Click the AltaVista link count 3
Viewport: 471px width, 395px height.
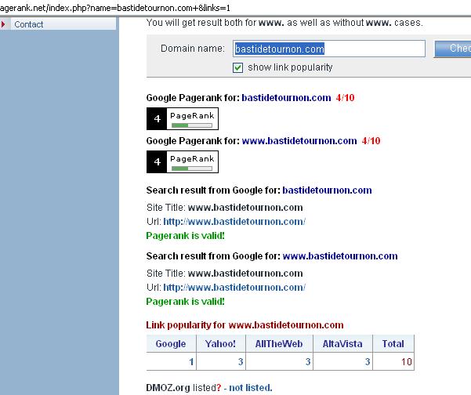(368, 361)
